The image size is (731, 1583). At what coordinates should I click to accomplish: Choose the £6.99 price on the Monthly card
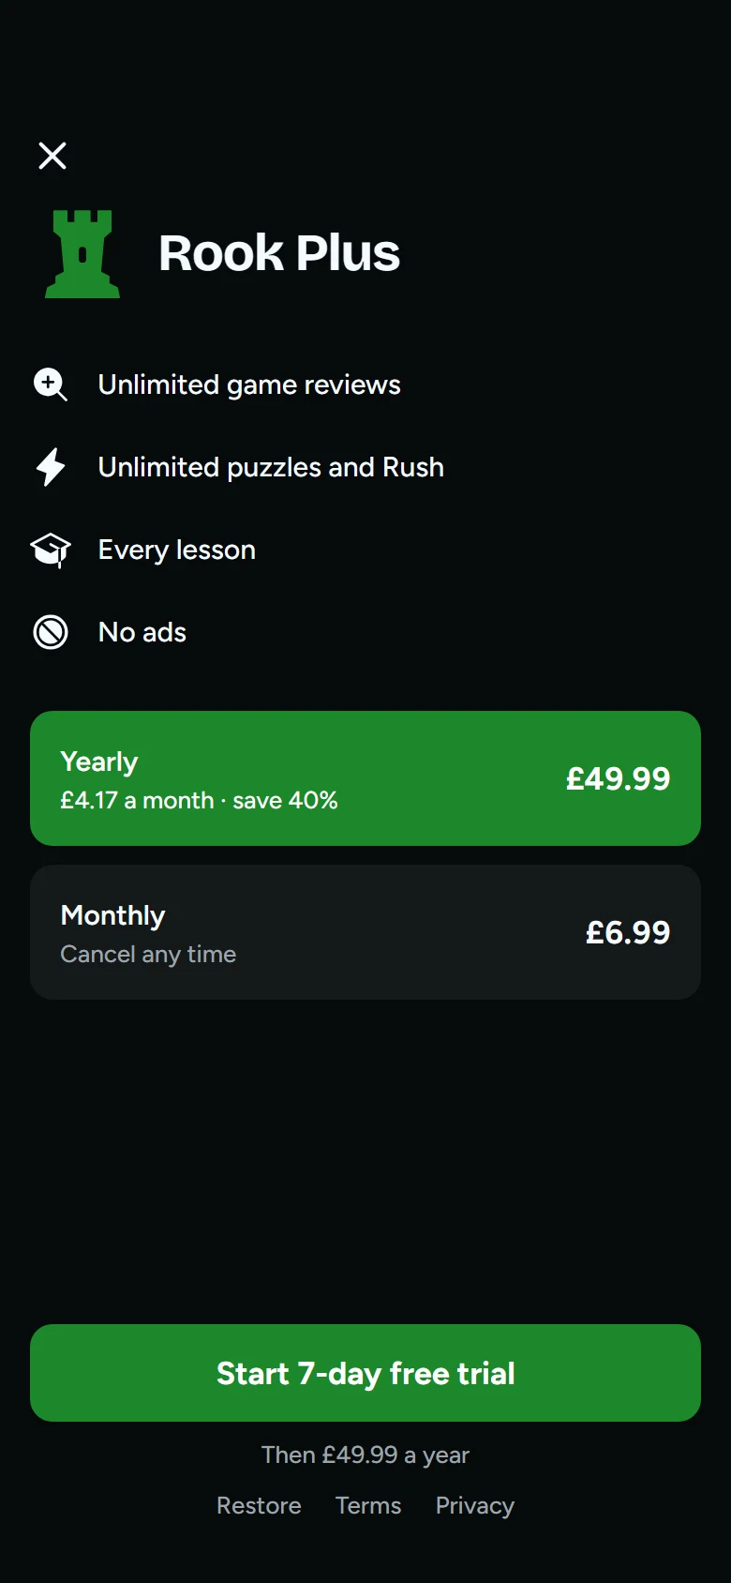tap(628, 932)
